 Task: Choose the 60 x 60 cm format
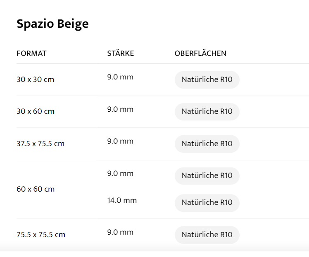click(36, 189)
